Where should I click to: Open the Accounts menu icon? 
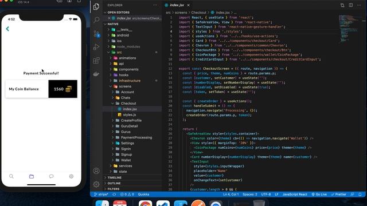(x=96, y=171)
